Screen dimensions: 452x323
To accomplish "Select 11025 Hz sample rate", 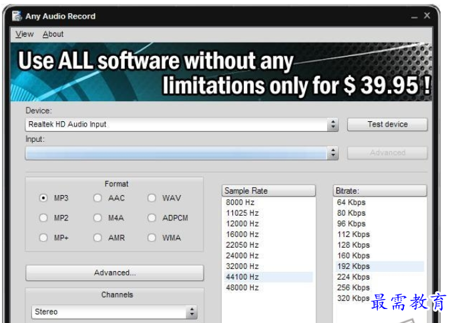I will tap(268, 213).
